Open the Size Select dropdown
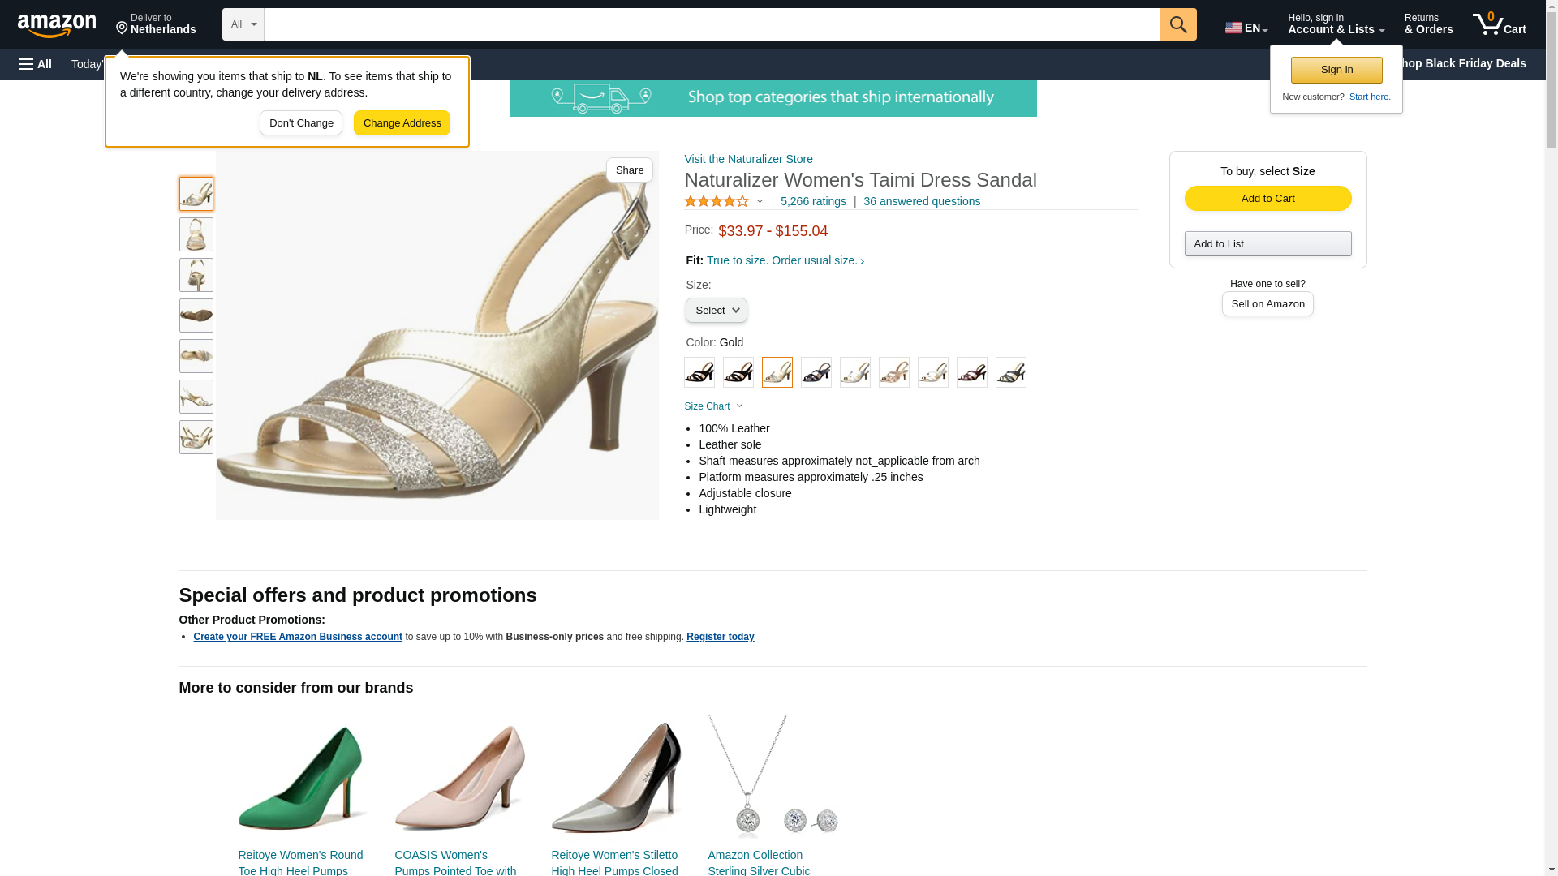 (716, 311)
